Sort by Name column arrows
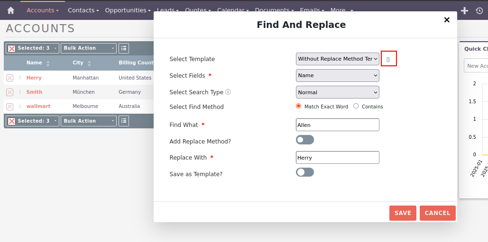This screenshot has width=488, height=242. (48, 63)
